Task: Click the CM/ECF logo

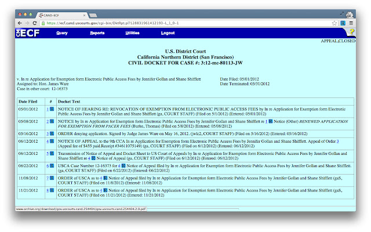Action: tap(28, 33)
